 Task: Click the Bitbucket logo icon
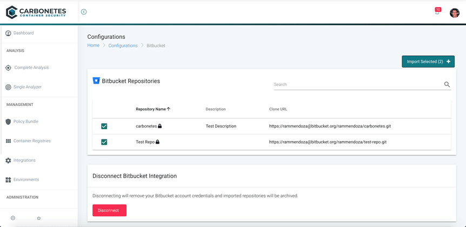96,81
